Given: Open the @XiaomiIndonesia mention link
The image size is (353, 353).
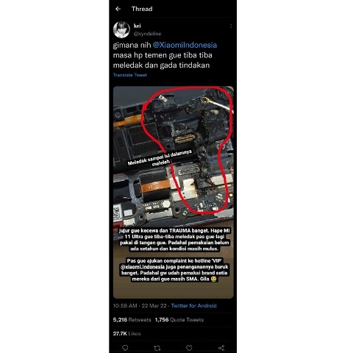Looking at the screenshot, I should coord(185,45).
